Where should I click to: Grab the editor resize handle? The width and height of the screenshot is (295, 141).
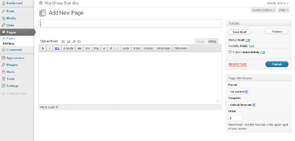(x=218, y=101)
